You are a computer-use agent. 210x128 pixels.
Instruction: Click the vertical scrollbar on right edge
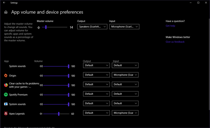pos(209,64)
